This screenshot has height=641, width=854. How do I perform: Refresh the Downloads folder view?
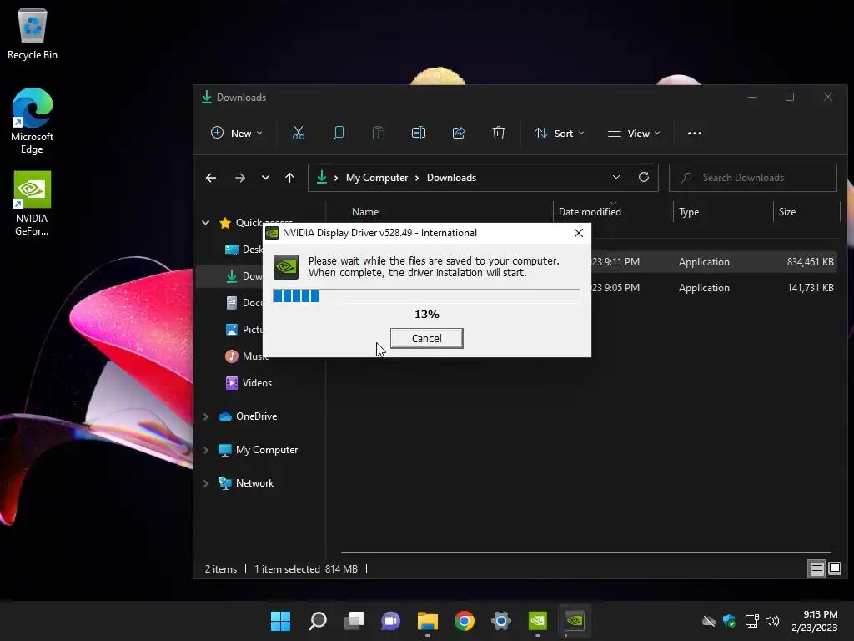pos(644,177)
